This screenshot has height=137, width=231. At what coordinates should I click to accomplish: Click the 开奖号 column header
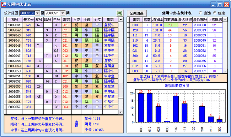pyautogui.click(x=28, y=20)
